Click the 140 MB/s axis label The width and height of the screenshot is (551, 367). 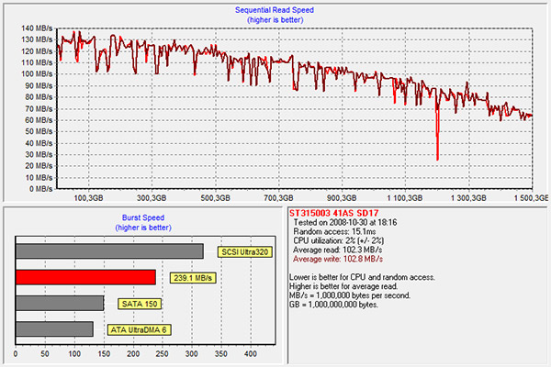click(x=37, y=28)
